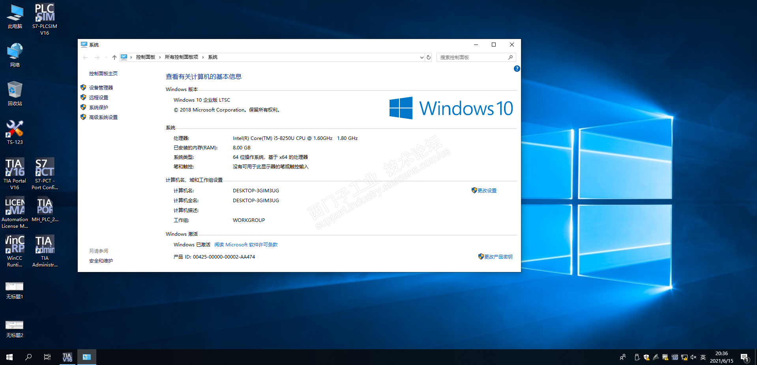Click 控制面板 in the breadcrumb
This screenshot has height=365, width=757.
click(x=146, y=57)
